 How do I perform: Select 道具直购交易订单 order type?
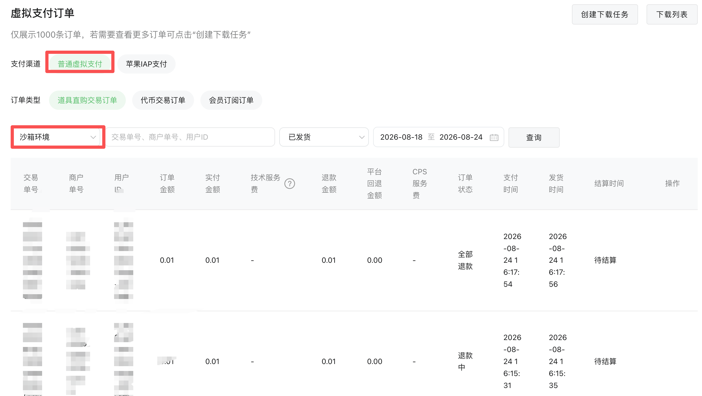[x=87, y=100]
